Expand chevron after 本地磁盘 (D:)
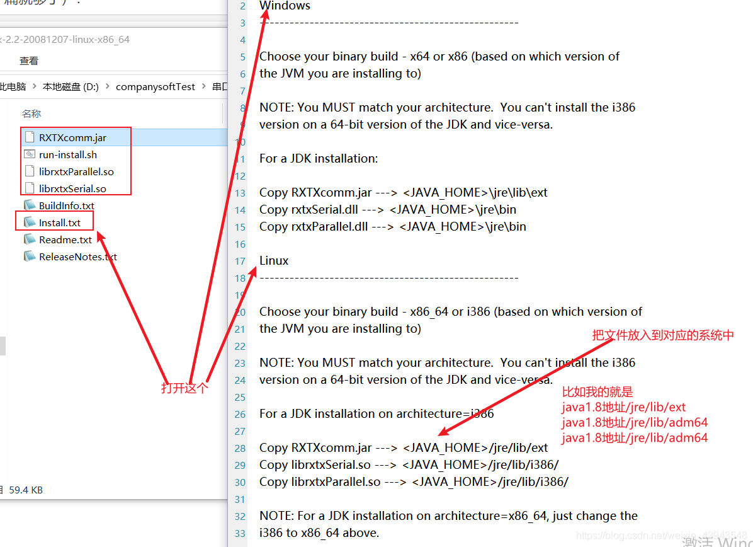 tap(107, 86)
